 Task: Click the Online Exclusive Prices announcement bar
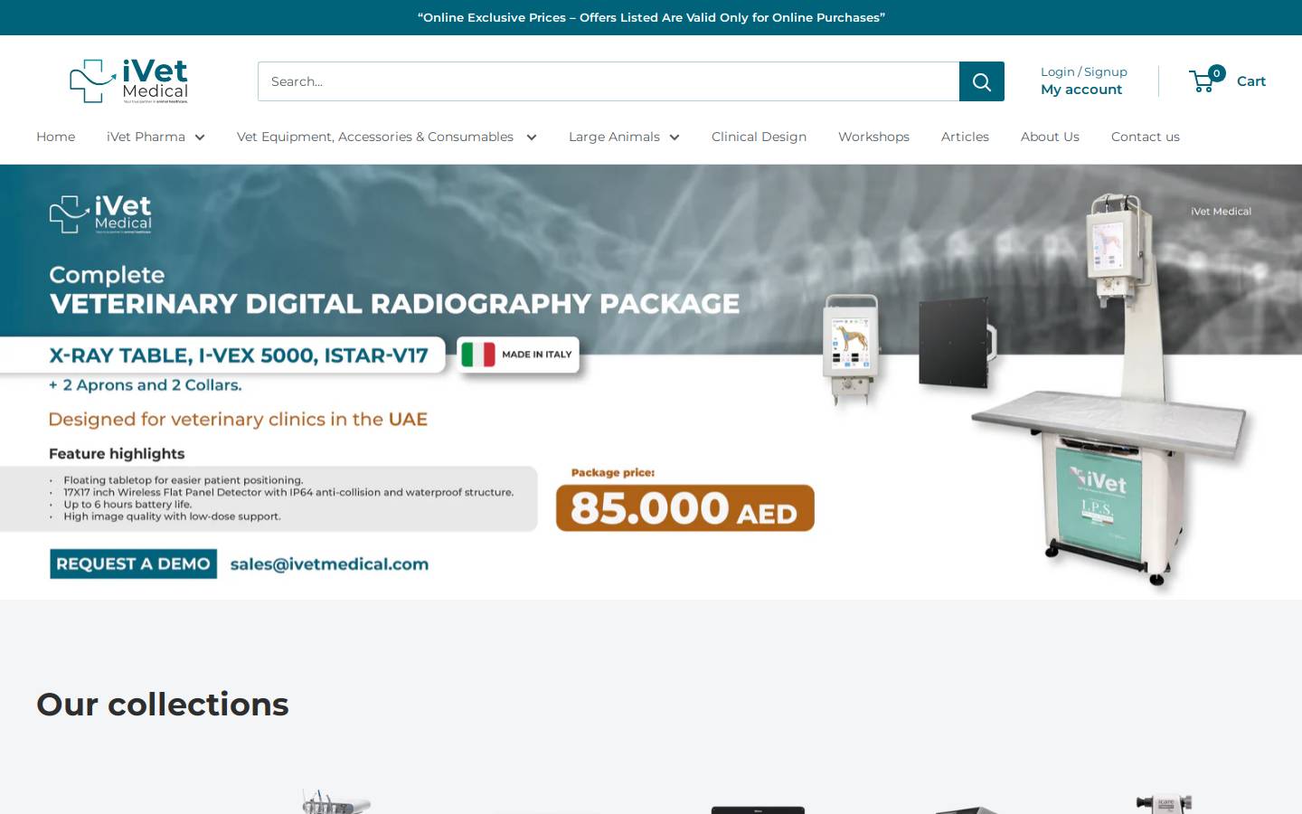pos(651,17)
